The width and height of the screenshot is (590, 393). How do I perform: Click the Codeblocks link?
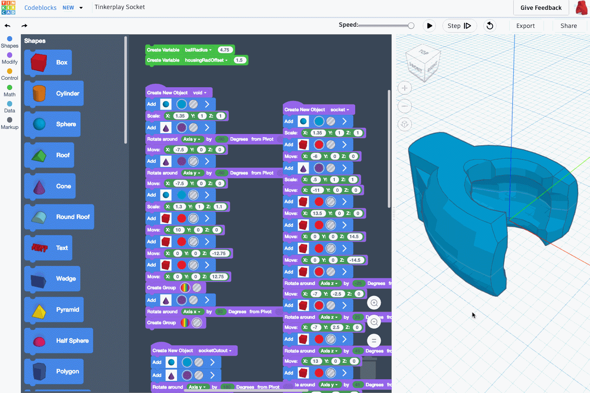(41, 8)
